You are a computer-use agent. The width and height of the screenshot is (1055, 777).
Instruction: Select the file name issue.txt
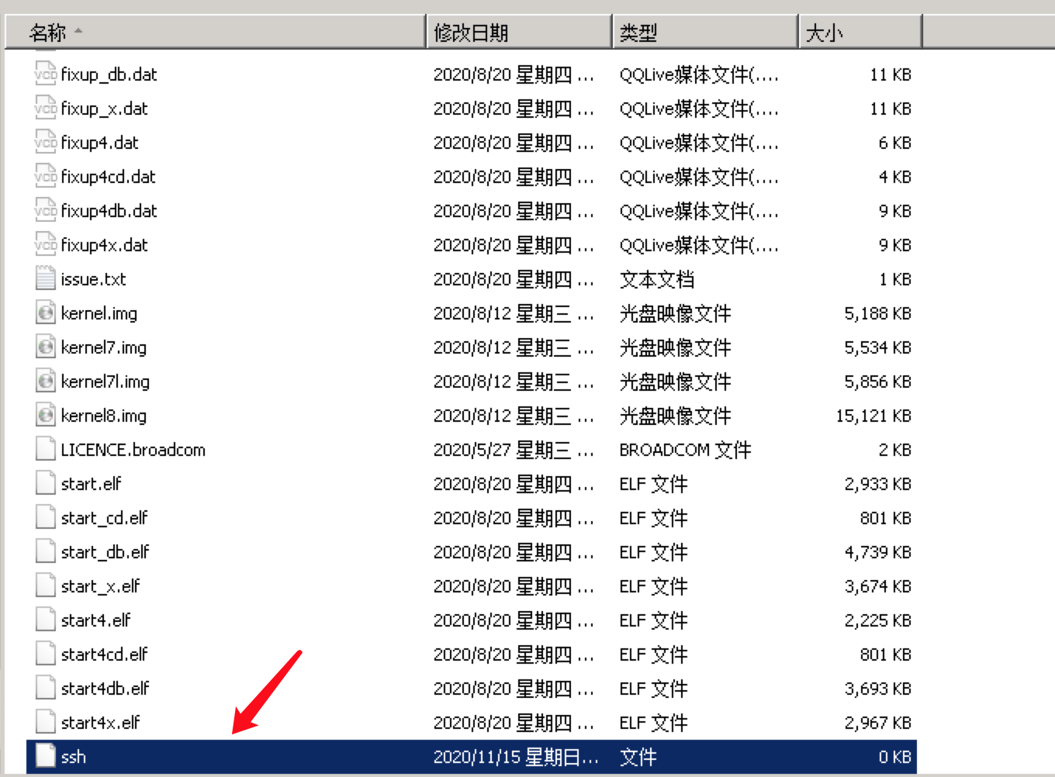coord(93,279)
